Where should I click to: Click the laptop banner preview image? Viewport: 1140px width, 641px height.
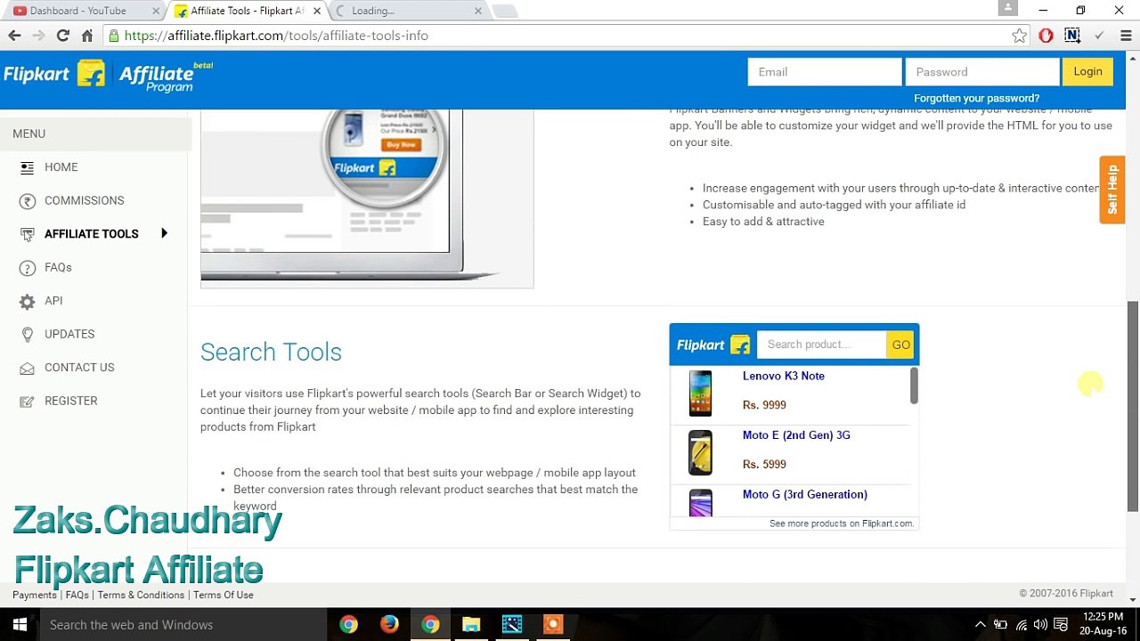point(367,198)
